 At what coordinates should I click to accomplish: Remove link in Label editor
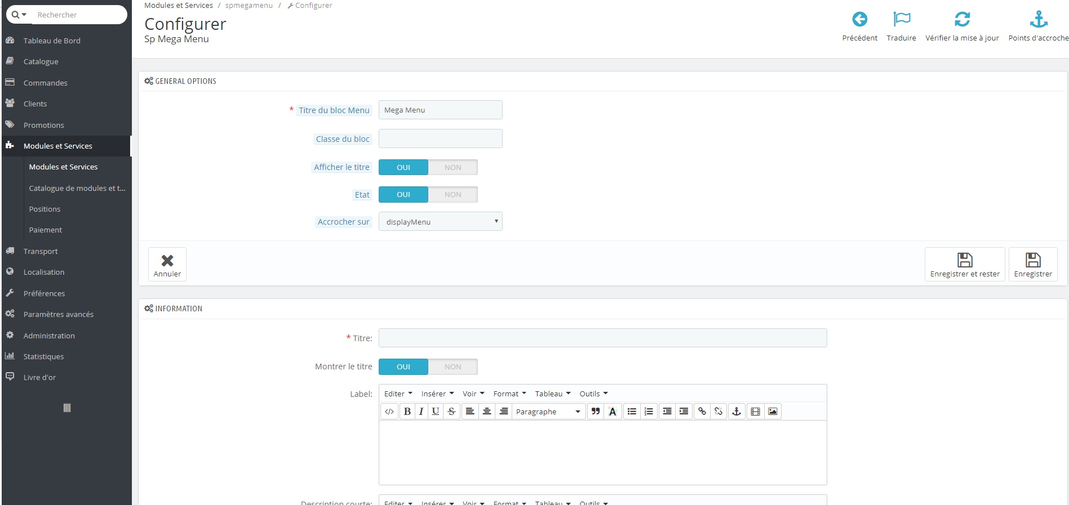tap(718, 412)
